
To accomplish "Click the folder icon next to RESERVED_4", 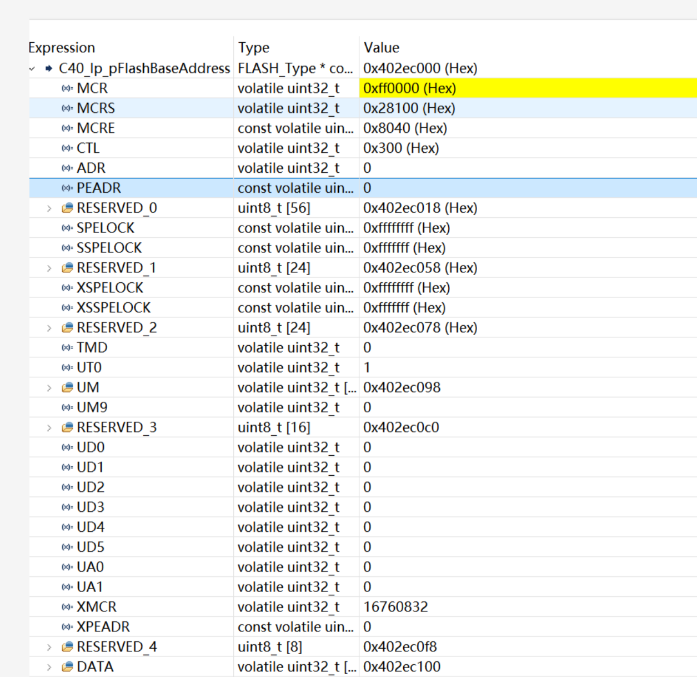I will click(67, 646).
